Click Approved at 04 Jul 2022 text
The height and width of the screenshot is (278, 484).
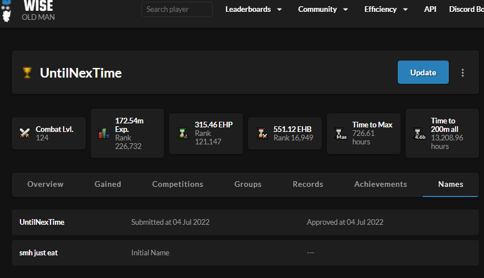(345, 223)
